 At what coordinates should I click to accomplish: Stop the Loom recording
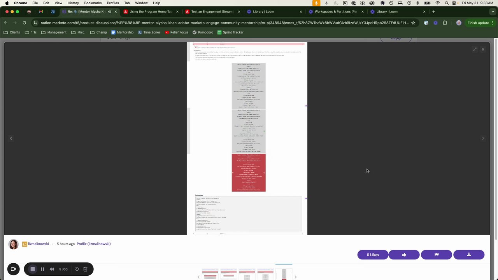(33, 269)
